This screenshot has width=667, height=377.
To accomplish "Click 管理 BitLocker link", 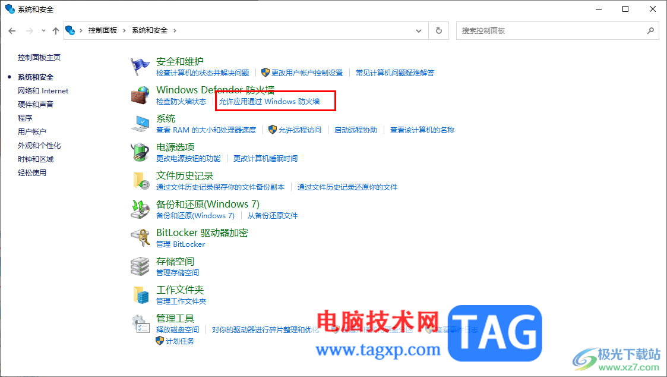I will coord(181,244).
